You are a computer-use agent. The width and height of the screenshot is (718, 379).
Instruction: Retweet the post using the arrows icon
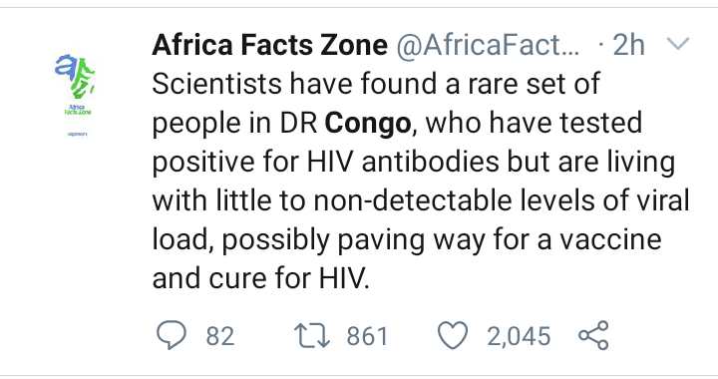pyautogui.click(x=312, y=335)
